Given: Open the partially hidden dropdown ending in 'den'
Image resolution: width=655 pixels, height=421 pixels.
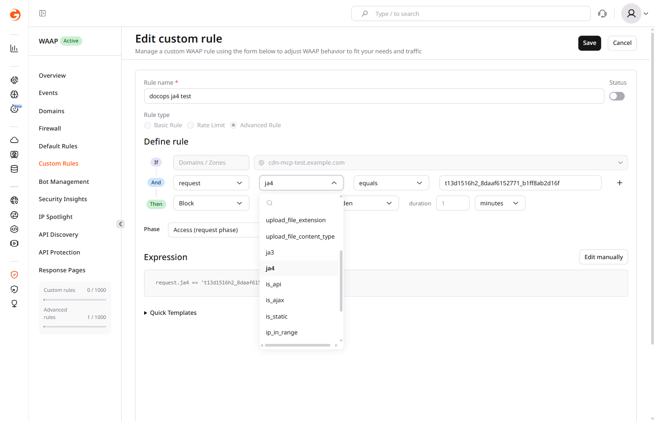Looking at the screenshot, I should coord(371,203).
